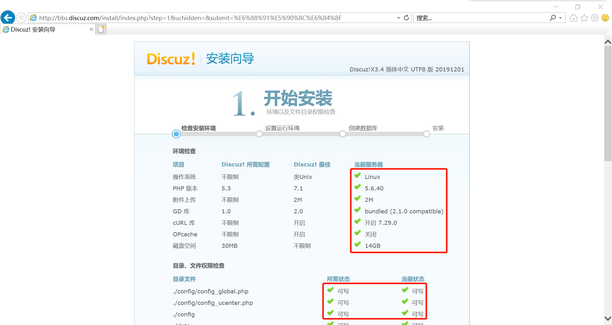Open the search provider dropdown arrow
Screen dimensions: 612x325
click(560, 18)
